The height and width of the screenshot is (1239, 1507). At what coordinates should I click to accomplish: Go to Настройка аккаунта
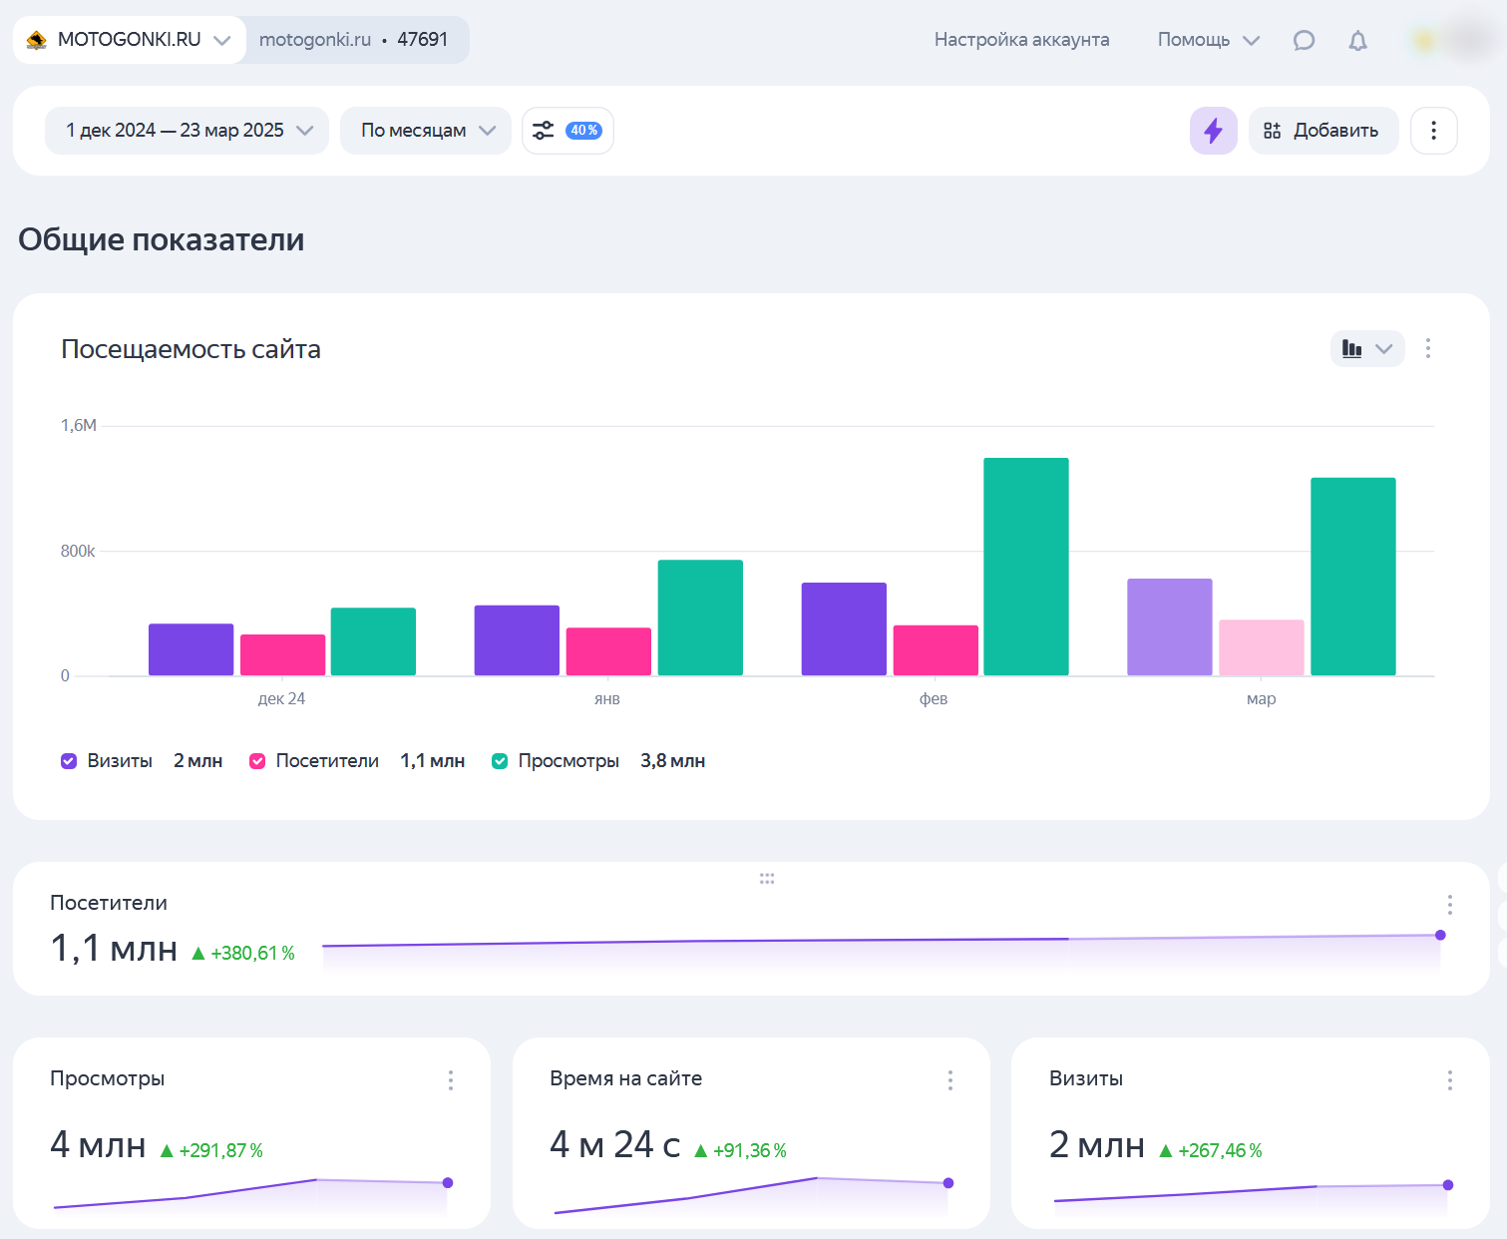pos(1021,40)
